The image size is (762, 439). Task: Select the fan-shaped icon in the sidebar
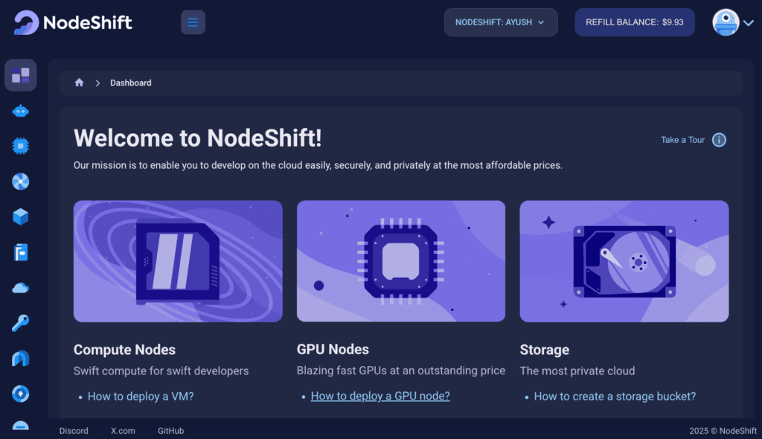click(20, 182)
